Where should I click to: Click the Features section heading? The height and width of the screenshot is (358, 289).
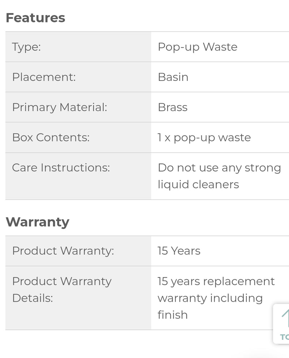coord(35,18)
